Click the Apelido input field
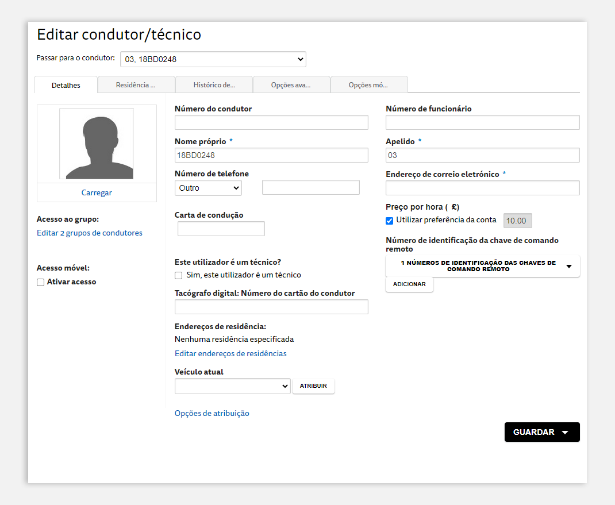The width and height of the screenshot is (615, 505). (x=482, y=155)
